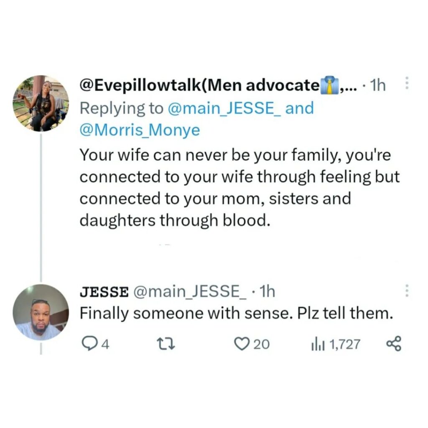Open more options on the Evepillowtalk tweet
Viewport: 428px width, 428px height.
[405, 86]
